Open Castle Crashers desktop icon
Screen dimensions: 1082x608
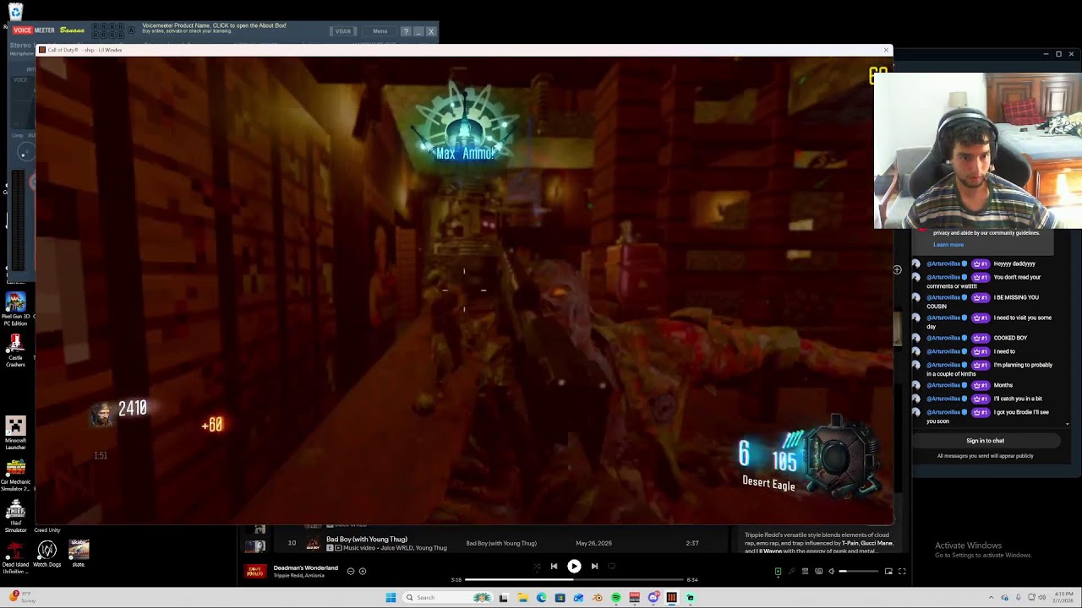click(15, 350)
